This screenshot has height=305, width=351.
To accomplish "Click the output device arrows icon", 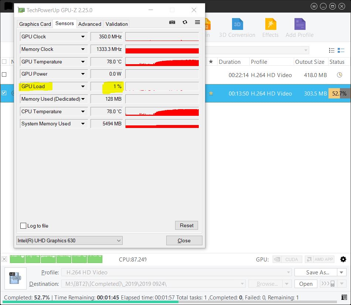I will (328, 284).
